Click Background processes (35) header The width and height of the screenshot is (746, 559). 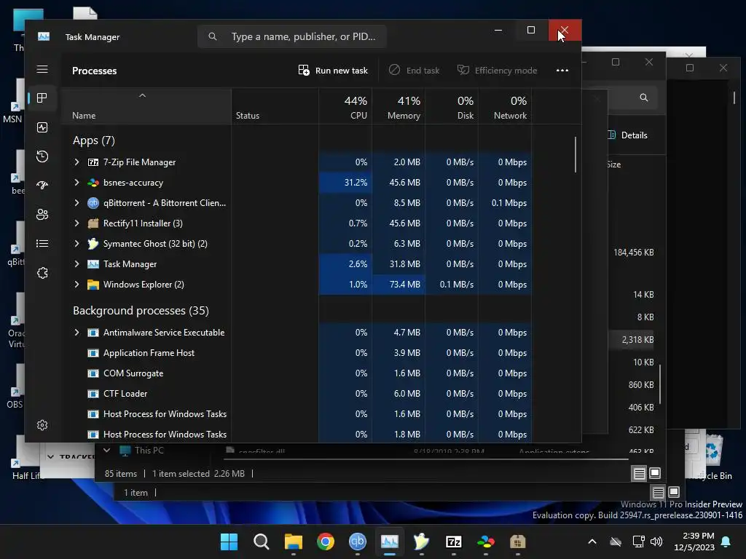tap(141, 311)
